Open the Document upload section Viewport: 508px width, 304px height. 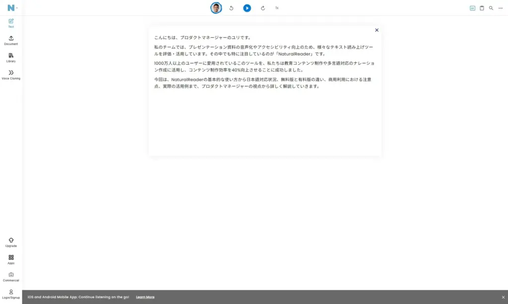coord(11,41)
